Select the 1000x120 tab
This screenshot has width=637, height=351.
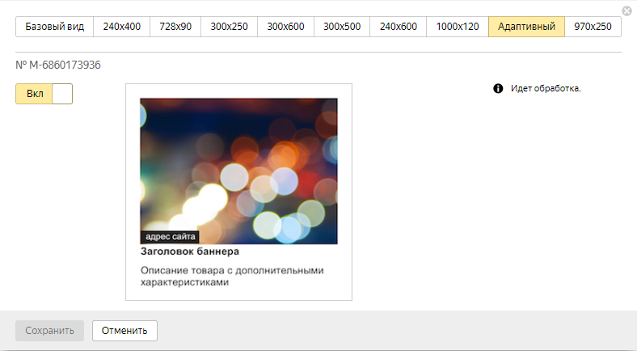tap(457, 27)
